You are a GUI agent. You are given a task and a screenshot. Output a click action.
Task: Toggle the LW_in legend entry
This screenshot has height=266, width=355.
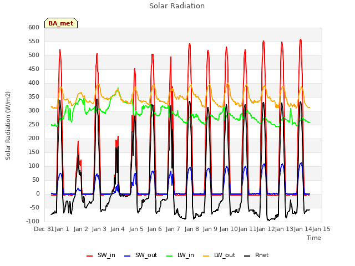180,255
